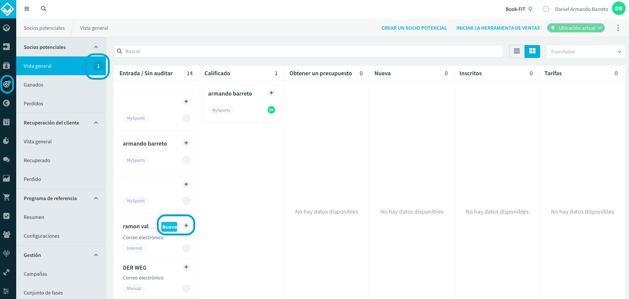Switch to list view
The image size is (629, 299).
(x=517, y=51)
